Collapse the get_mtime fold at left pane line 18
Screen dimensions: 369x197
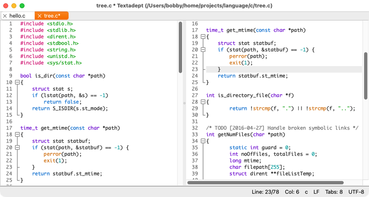coord(17,134)
